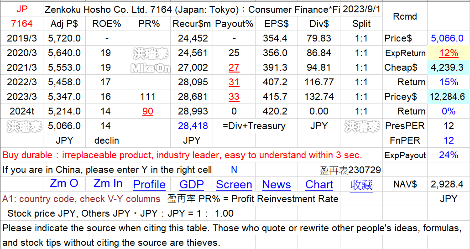The image size is (470, 249).
Task: Click the Adj P$ column header
Action: 64,24
